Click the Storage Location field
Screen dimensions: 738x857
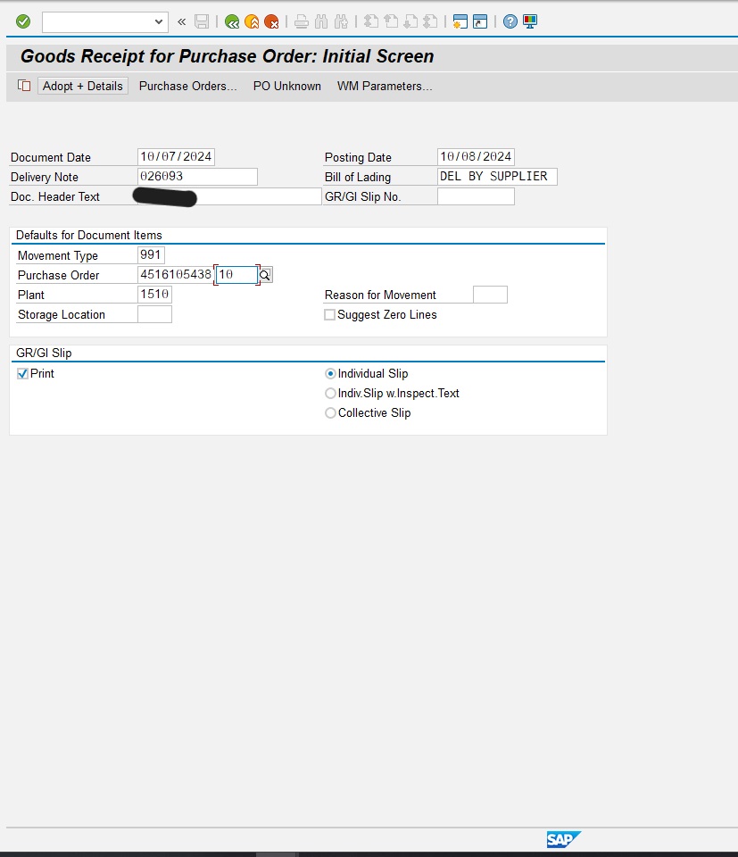pos(154,314)
